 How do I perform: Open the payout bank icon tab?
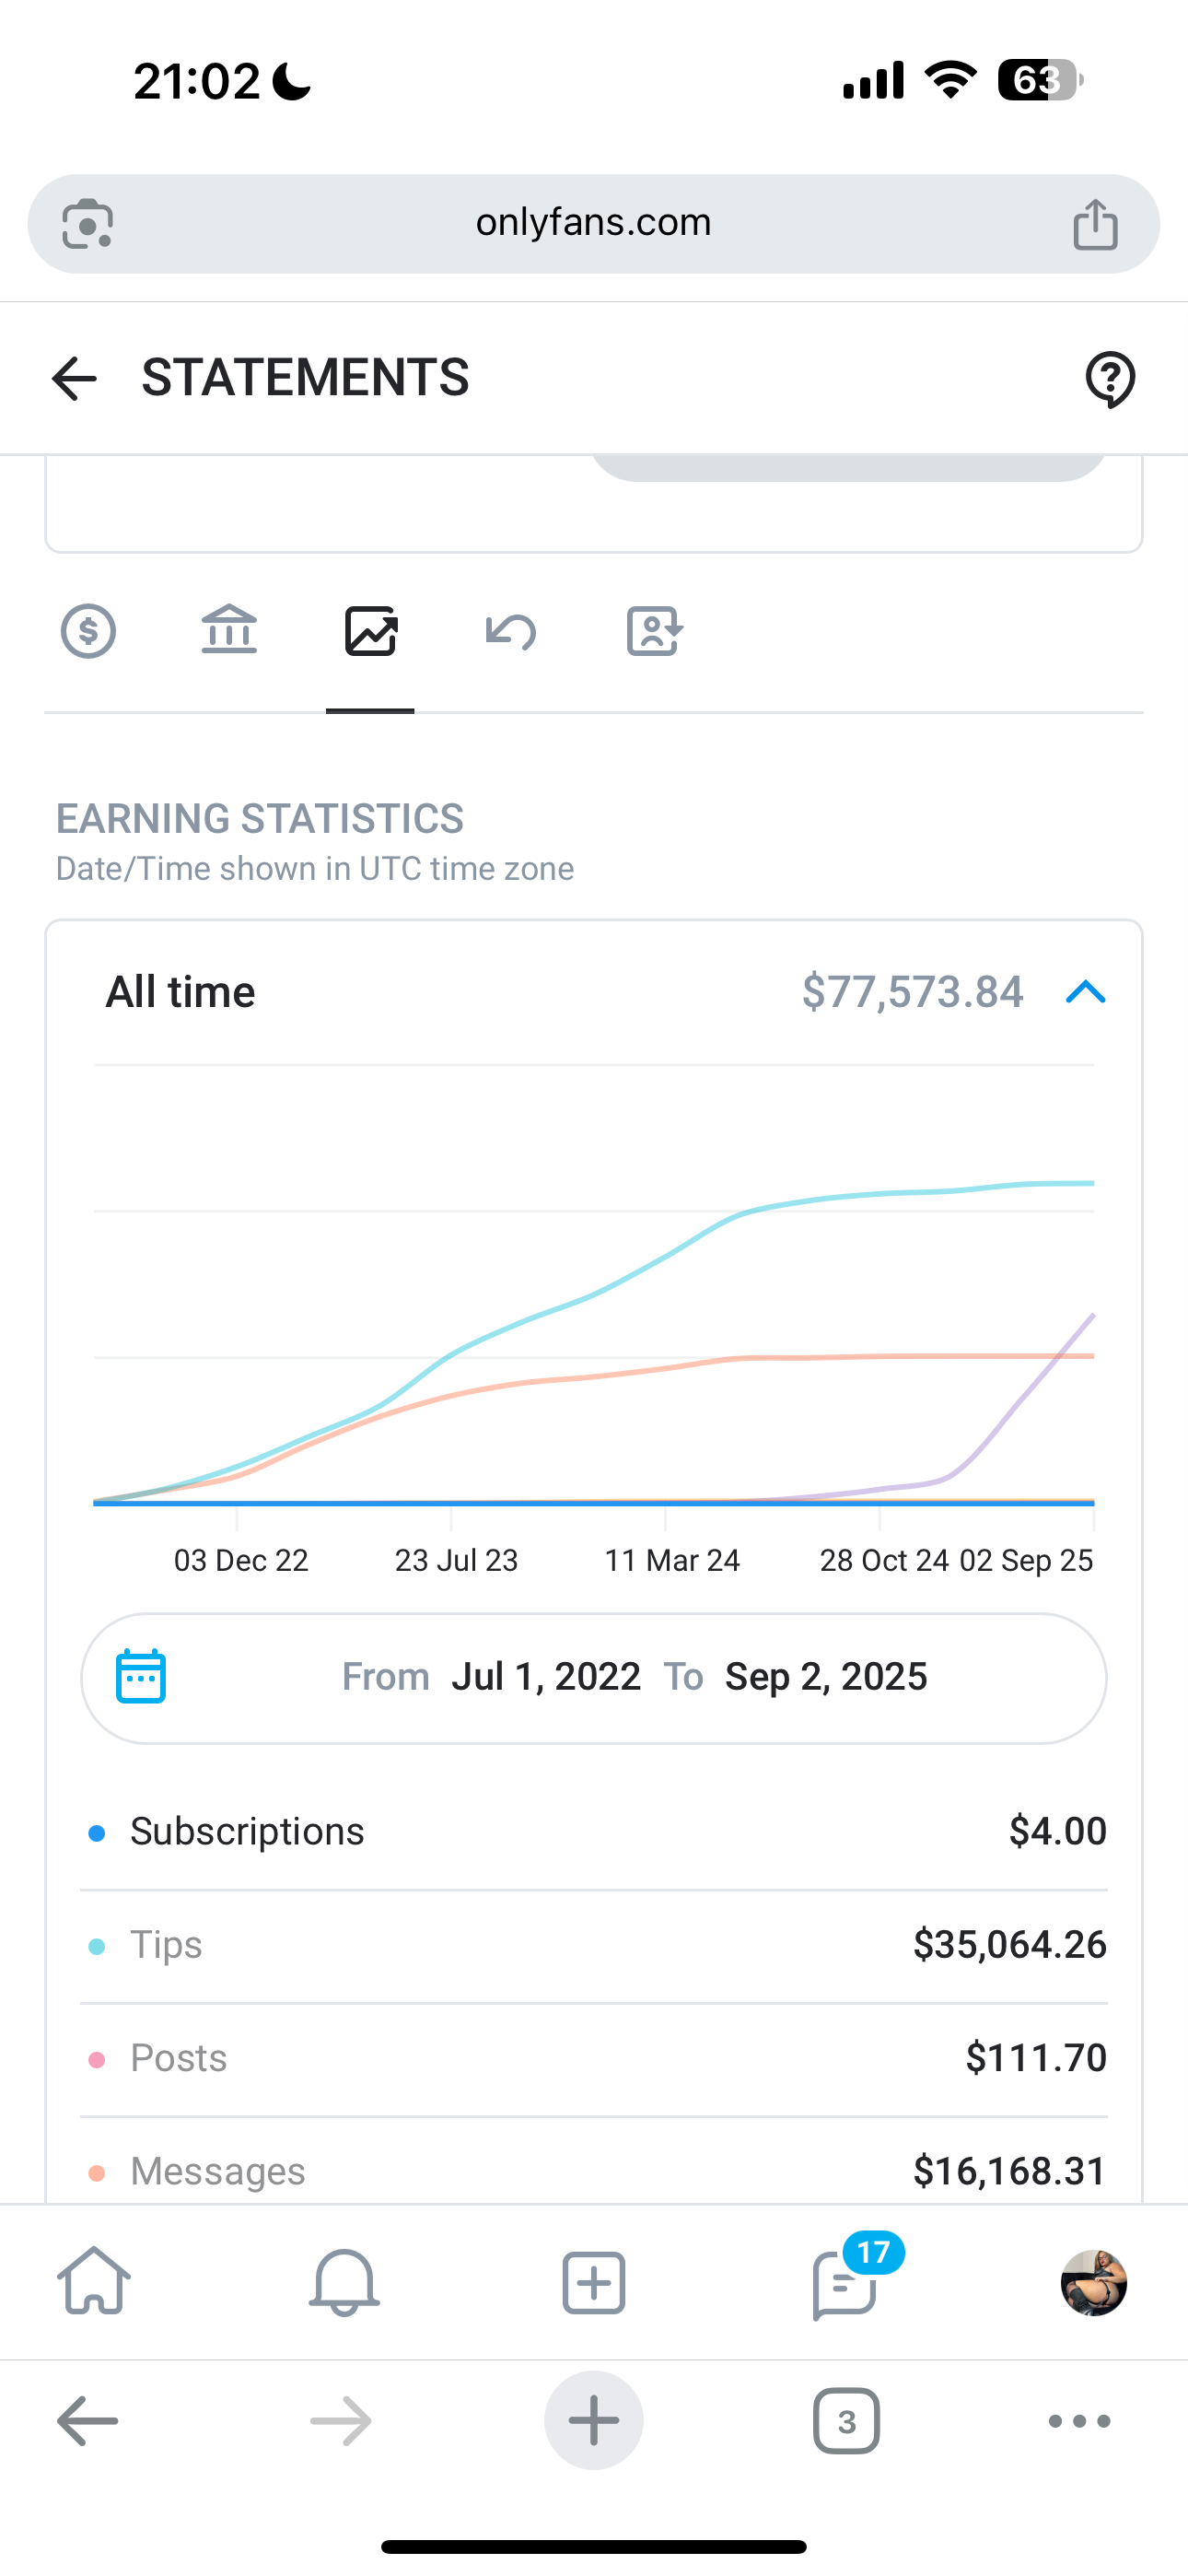coord(229,632)
